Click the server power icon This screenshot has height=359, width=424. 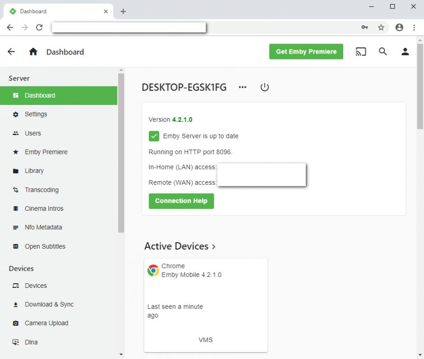click(x=264, y=87)
